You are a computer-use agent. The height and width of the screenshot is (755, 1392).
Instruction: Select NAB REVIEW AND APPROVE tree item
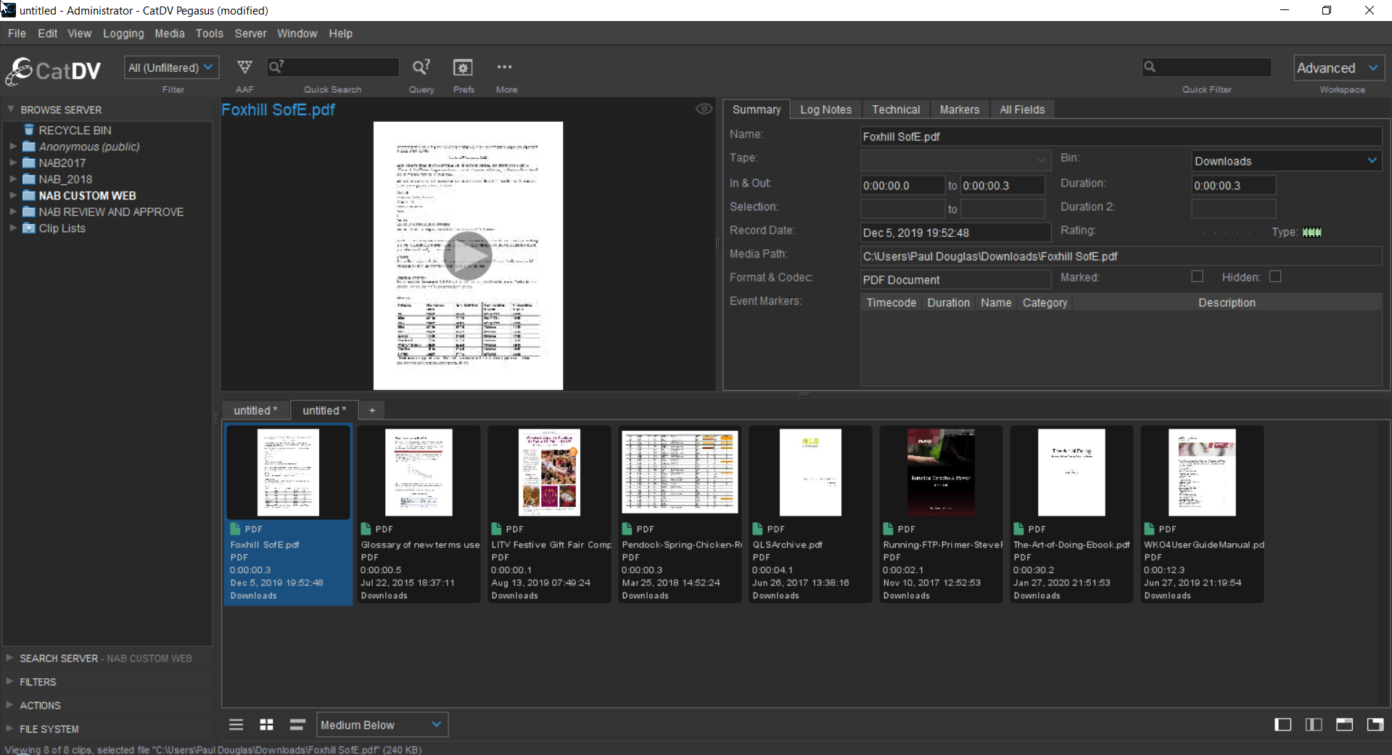111,212
